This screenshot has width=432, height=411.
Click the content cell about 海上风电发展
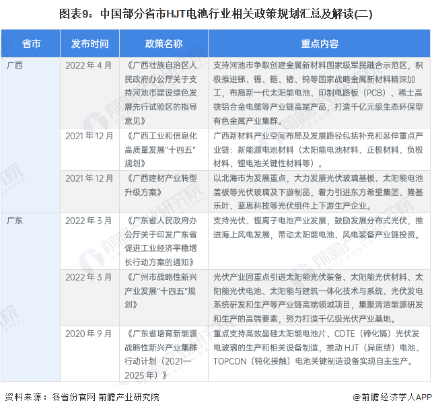point(320,227)
